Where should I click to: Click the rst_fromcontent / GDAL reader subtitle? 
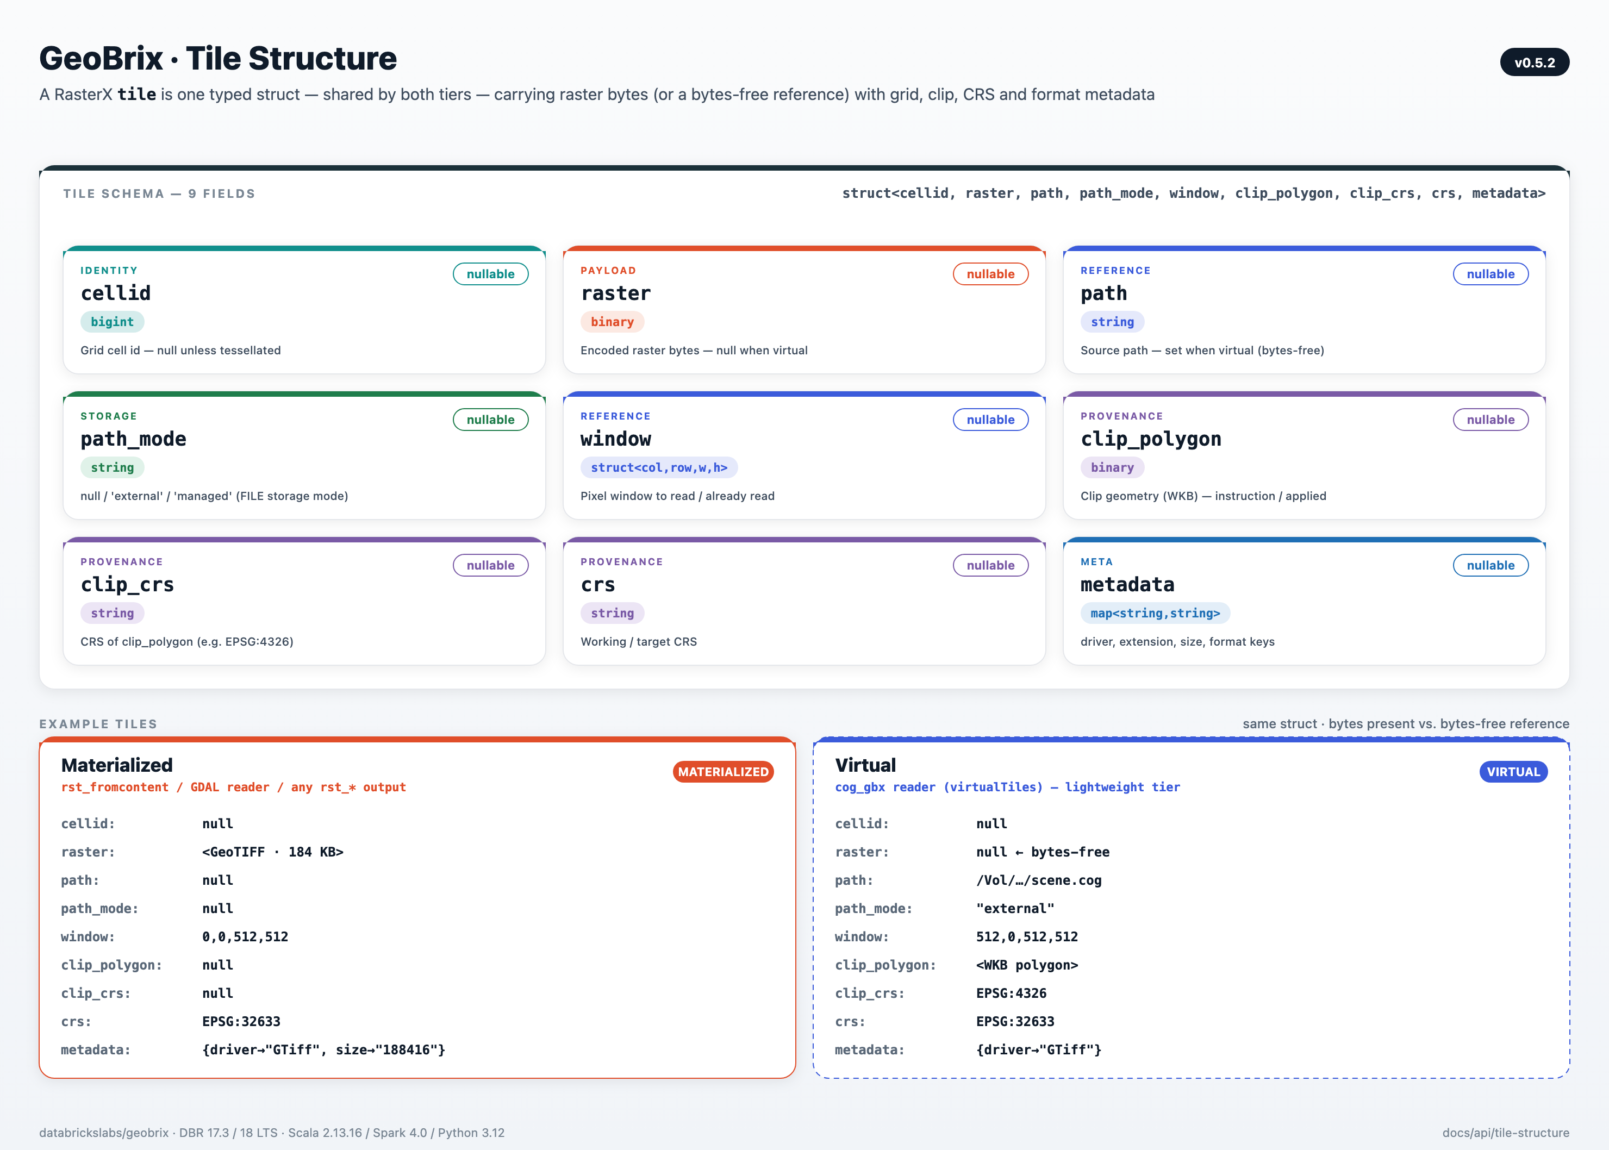coord(234,787)
